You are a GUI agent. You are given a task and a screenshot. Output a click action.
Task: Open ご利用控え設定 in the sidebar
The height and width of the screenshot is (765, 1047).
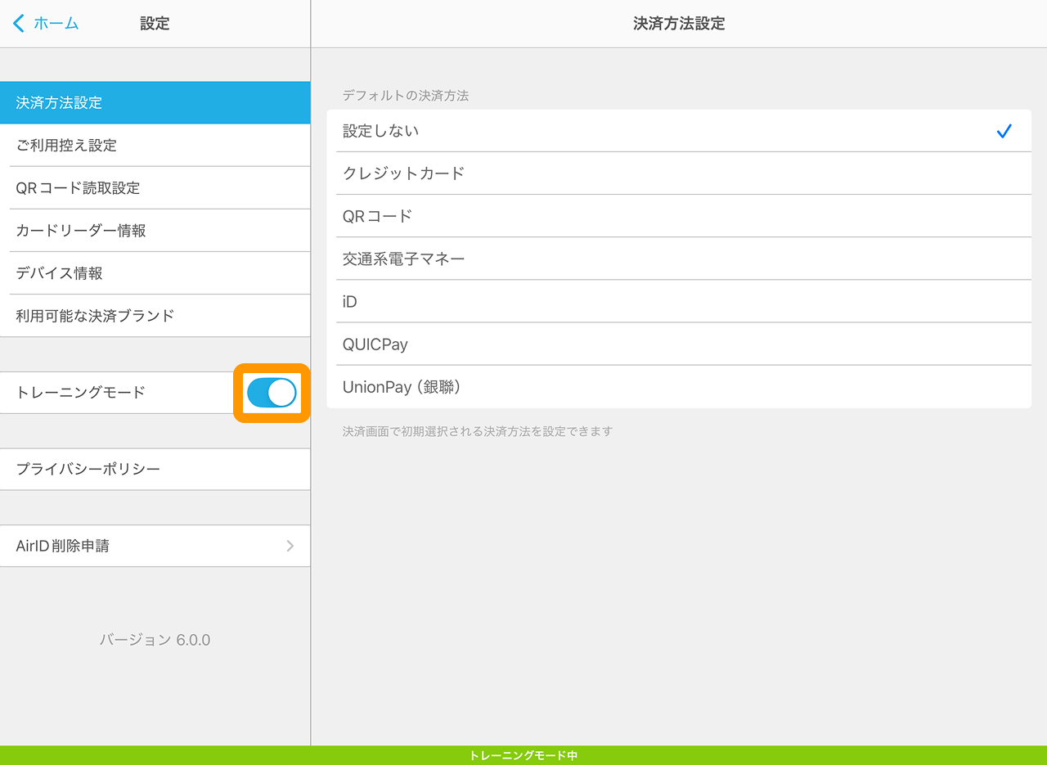(x=155, y=146)
